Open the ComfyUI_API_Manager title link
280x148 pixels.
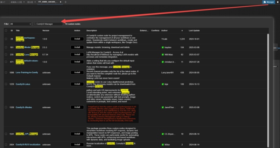27,134
